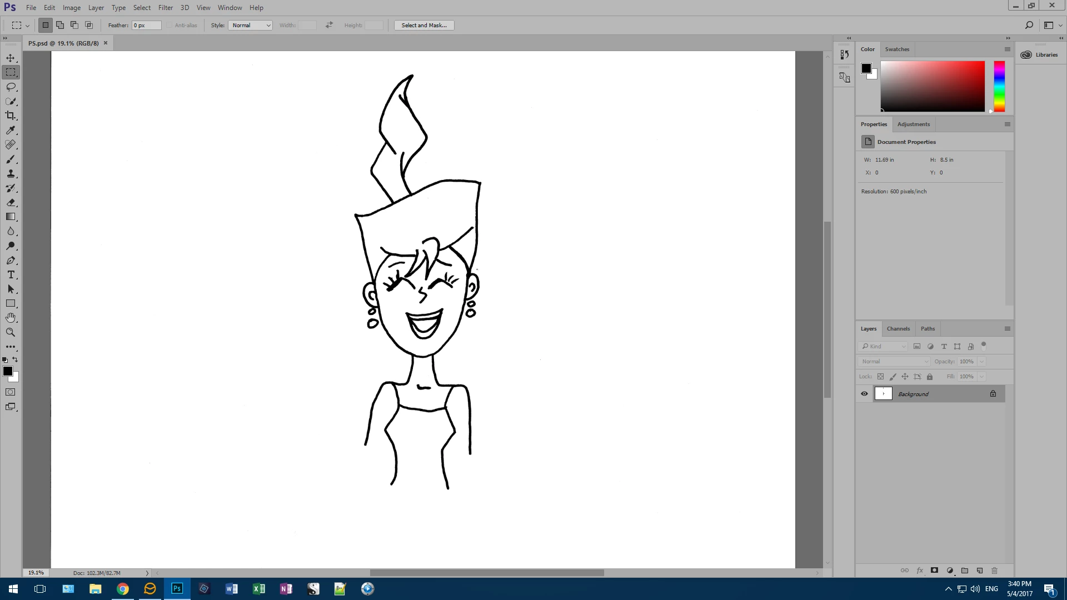Hide the Background layer with eye icon

pyautogui.click(x=864, y=394)
